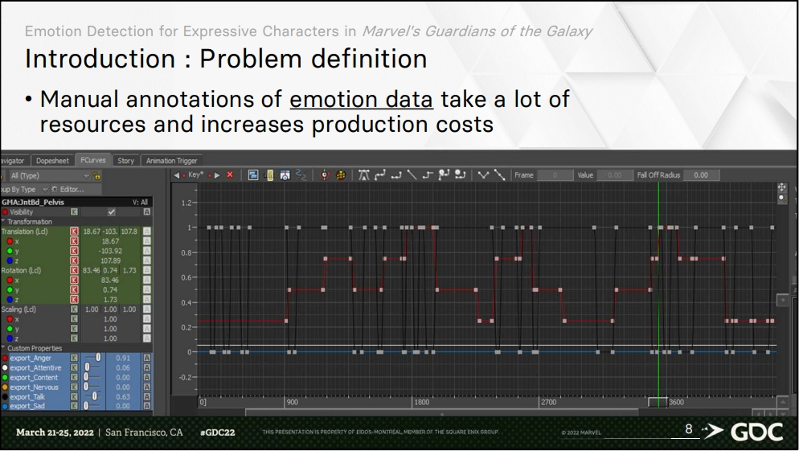The image size is (799, 451).
Task: Click the second clock-tangent icon in the toolbar
Action: (x=460, y=174)
